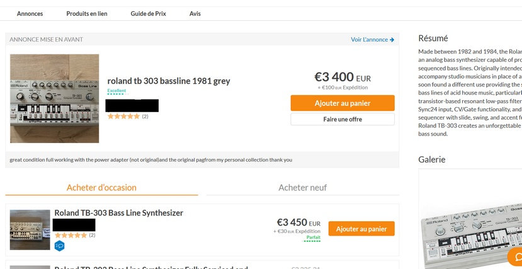Image resolution: width=522 pixels, height=269 pixels.
Task: Open the featured TB-303 listing thumbnail
Action: pos(55,98)
